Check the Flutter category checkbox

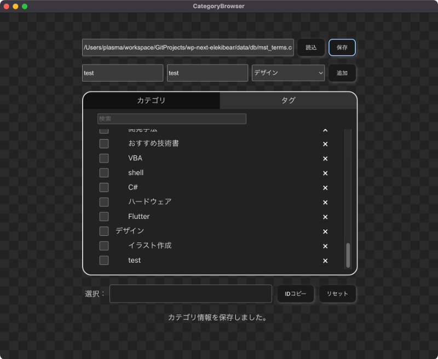(104, 216)
